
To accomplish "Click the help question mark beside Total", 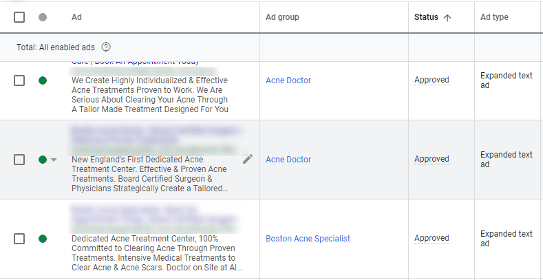I will [x=106, y=47].
